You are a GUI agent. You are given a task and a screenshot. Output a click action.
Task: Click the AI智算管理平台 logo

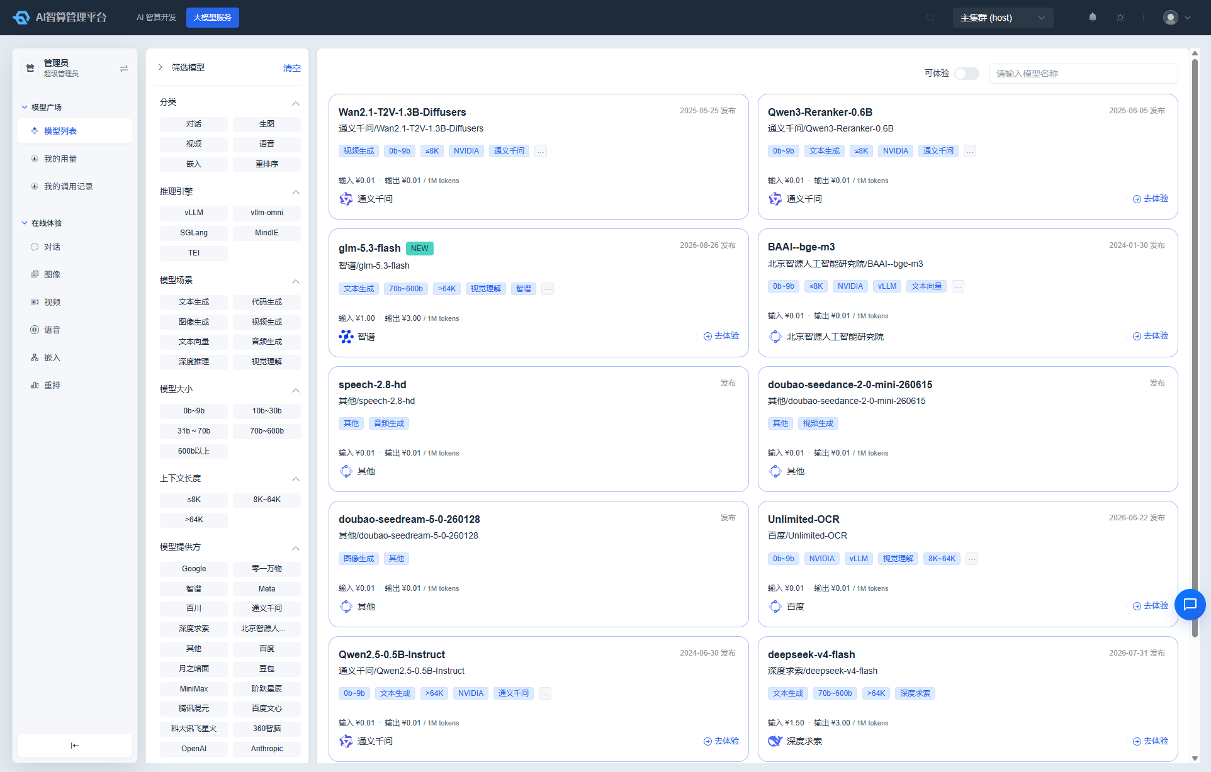[x=60, y=18]
